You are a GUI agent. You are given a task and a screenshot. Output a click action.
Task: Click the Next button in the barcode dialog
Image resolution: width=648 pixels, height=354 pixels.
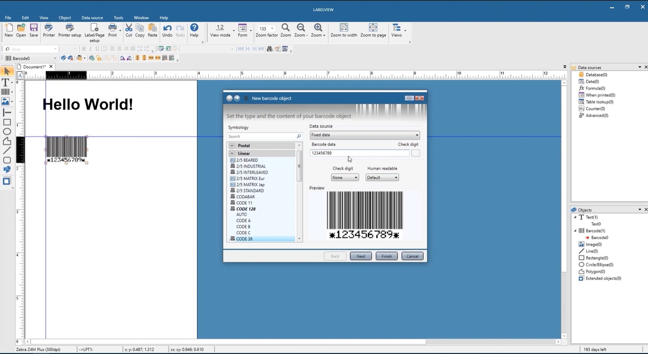(360, 256)
